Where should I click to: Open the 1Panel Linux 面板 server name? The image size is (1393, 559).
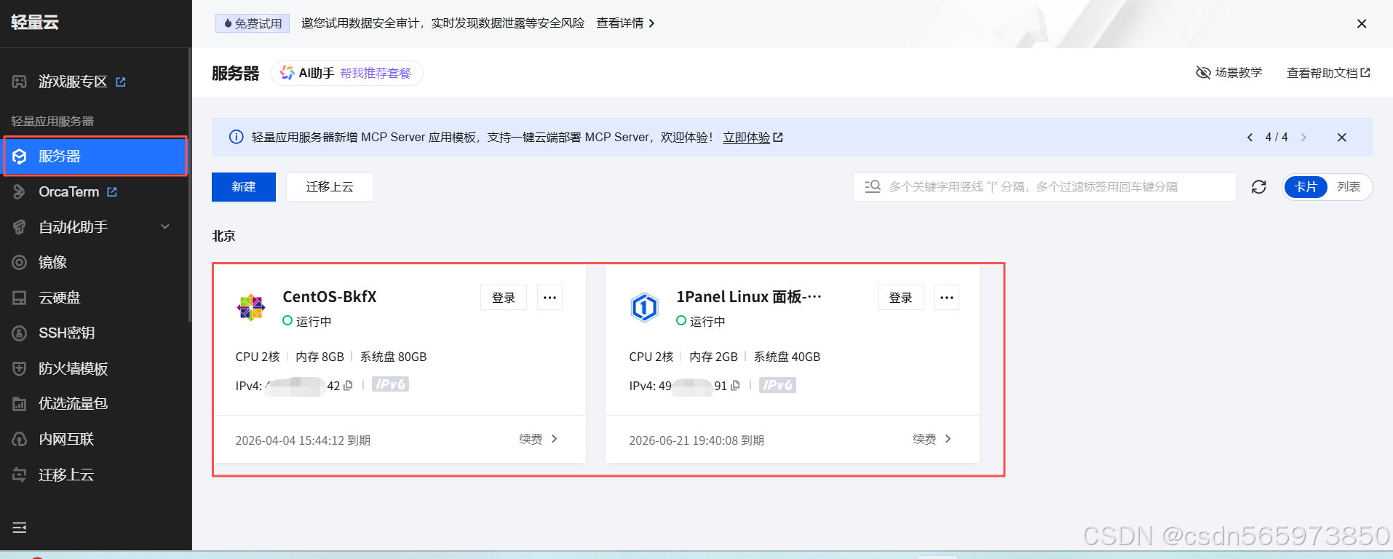[x=749, y=297]
